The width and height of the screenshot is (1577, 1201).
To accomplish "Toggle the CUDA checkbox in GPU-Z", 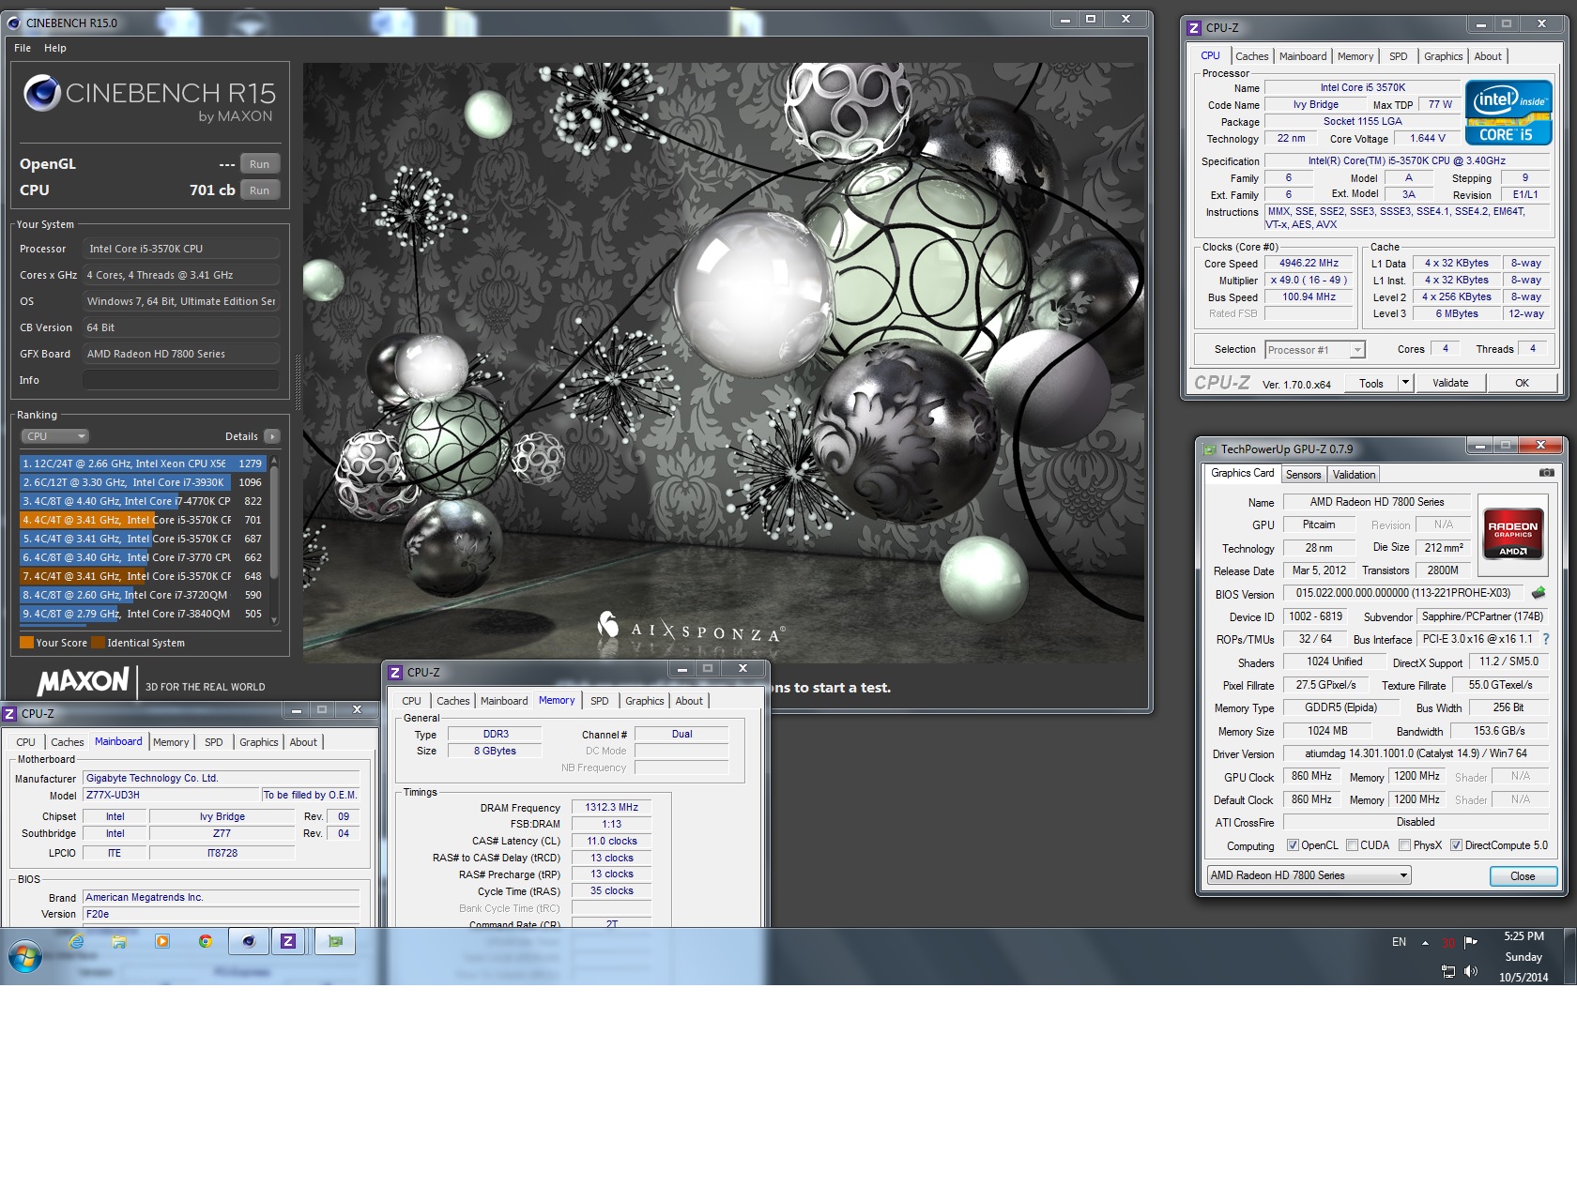I will pyautogui.click(x=1353, y=845).
